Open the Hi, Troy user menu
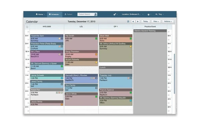This screenshot has width=200, height=125. click(159, 14)
